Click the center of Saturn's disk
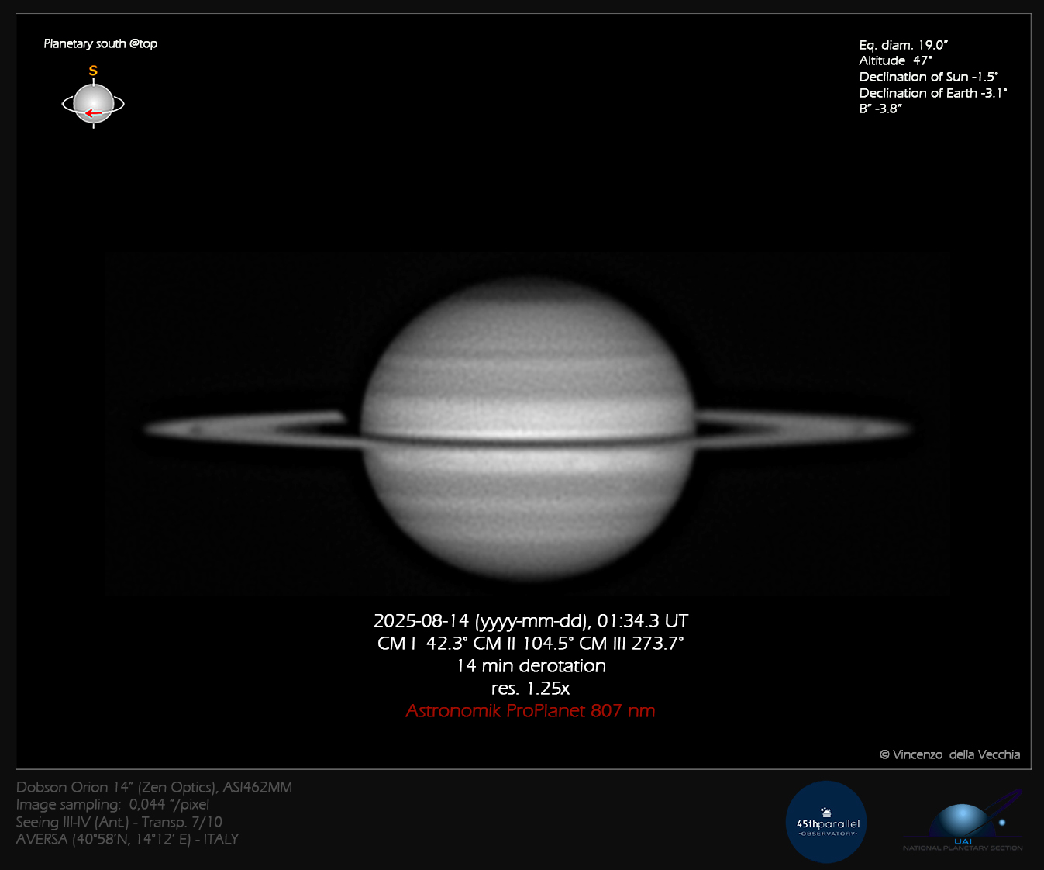This screenshot has height=870, width=1044. tap(528, 429)
